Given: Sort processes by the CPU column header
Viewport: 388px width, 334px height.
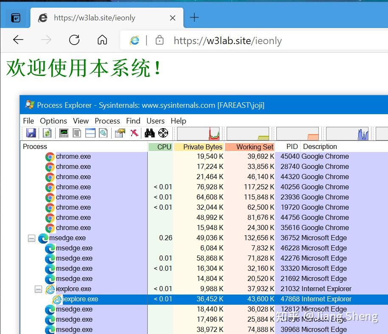Looking at the screenshot, I should (x=164, y=147).
